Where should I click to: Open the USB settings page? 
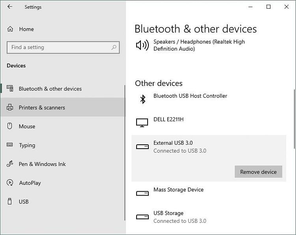pos(24,201)
